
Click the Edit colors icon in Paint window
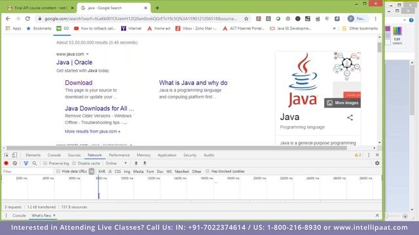point(397,36)
